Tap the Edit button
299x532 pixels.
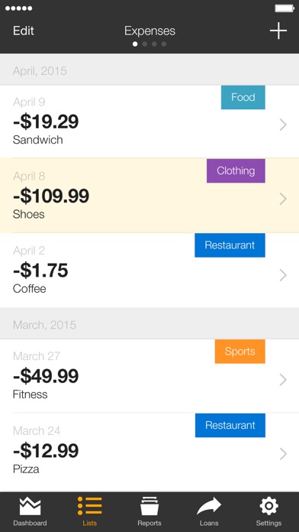24,31
